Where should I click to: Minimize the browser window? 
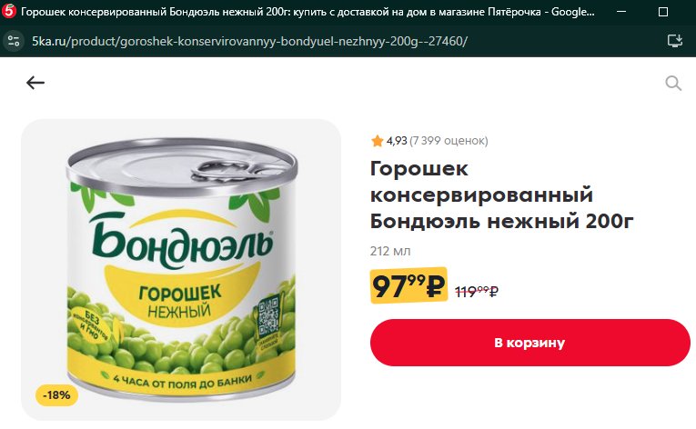point(621,12)
